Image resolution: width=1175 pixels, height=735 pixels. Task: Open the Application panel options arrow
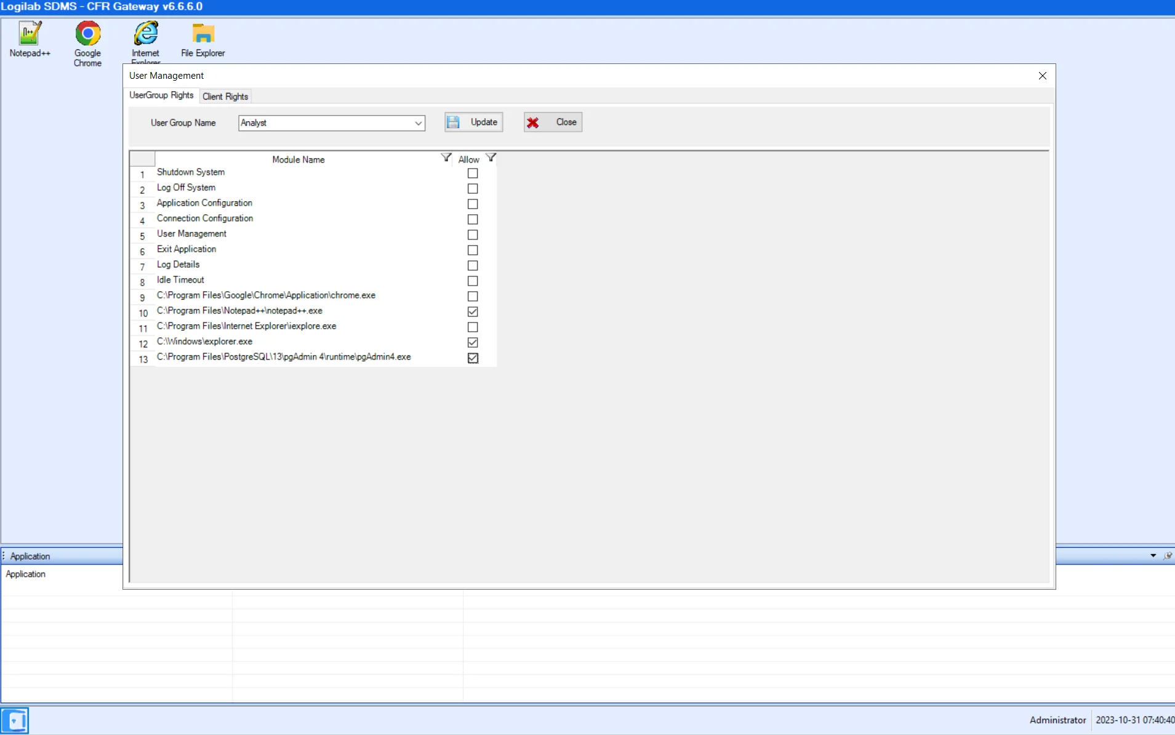(1153, 555)
